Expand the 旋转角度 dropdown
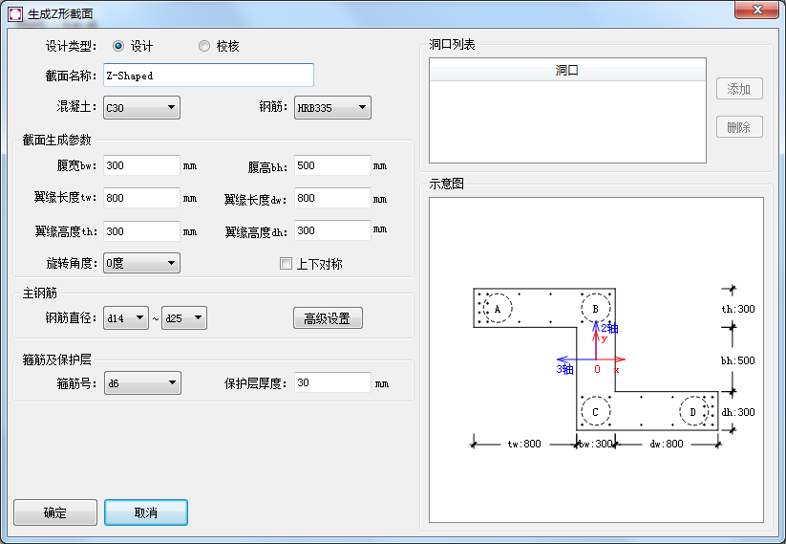786x544 pixels. pos(141,263)
